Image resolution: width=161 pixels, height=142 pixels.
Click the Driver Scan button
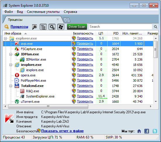77,27
